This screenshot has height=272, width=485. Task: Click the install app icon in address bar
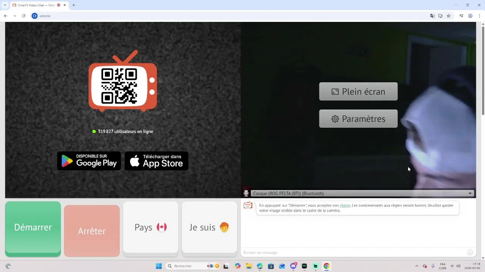tap(440, 16)
